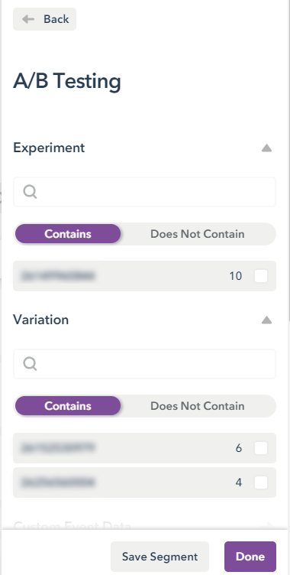
Task: Focus the Variation search field
Action: tap(145, 364)
